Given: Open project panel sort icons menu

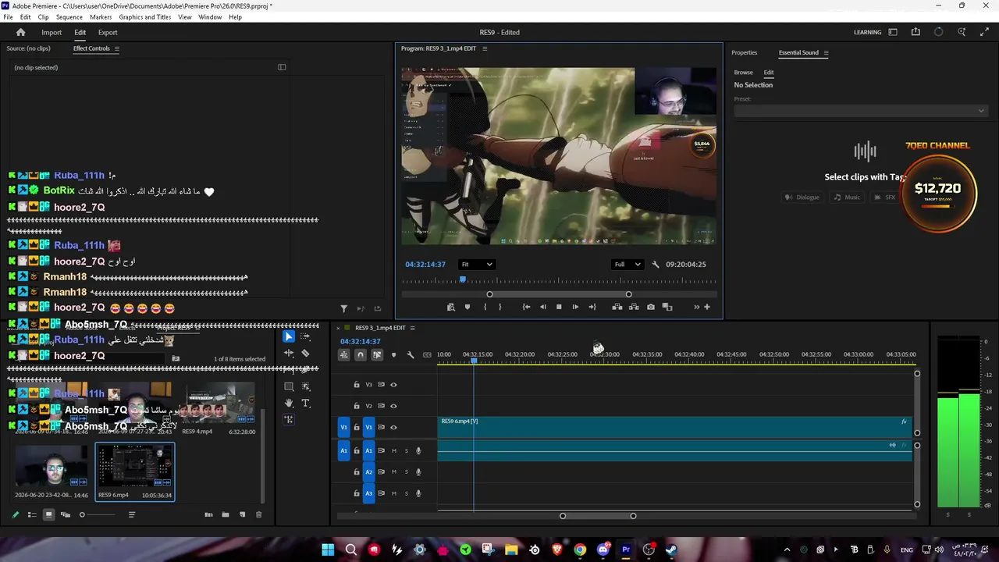Looking at the screenshot, I should (132, 514).
